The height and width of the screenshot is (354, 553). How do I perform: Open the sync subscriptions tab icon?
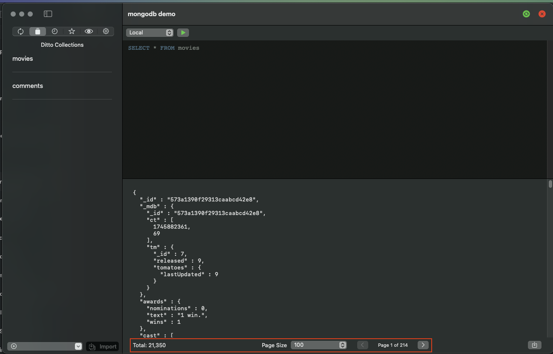(x=20, y=31)
